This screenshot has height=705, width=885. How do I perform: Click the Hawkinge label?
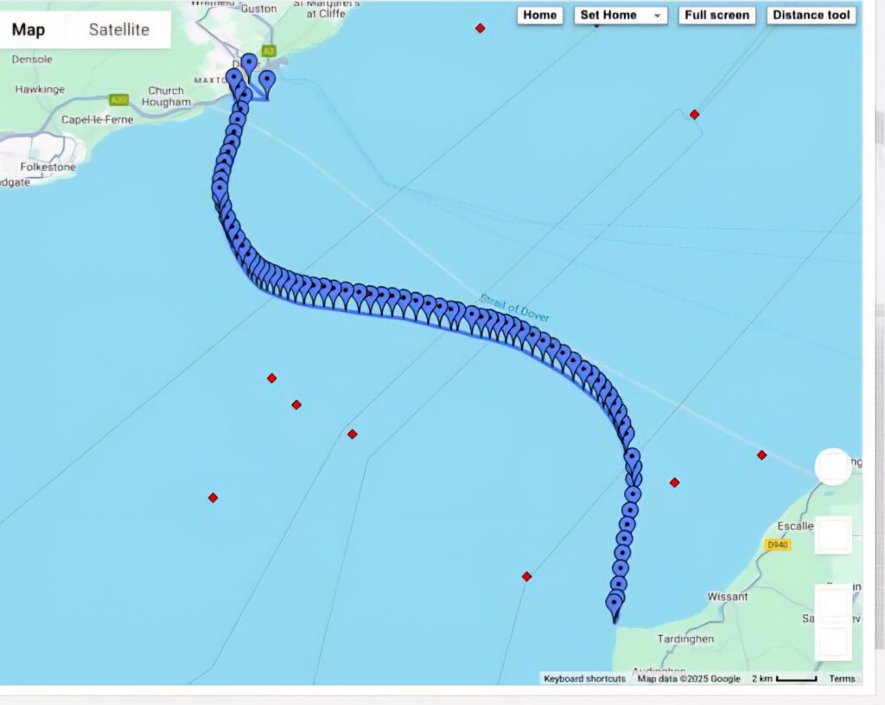40,89
